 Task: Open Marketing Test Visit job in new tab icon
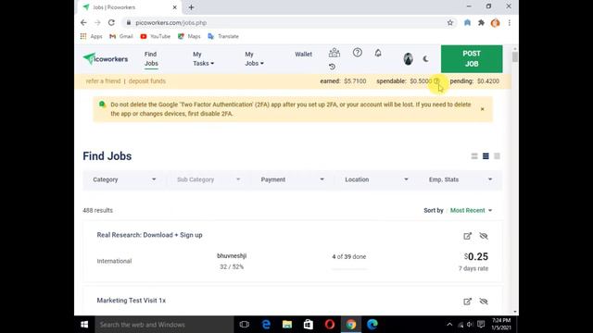coord(467,302)
